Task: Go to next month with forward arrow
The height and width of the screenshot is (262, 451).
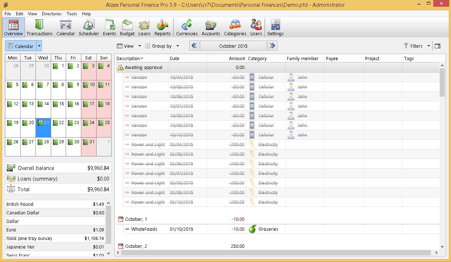Action: pos(273,46)
